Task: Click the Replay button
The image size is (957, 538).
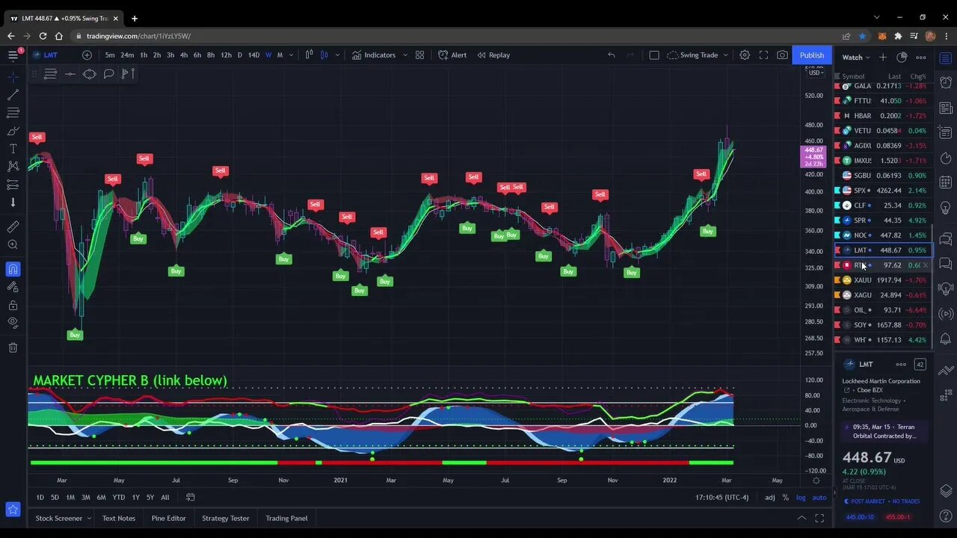Action: click(493, 55)
